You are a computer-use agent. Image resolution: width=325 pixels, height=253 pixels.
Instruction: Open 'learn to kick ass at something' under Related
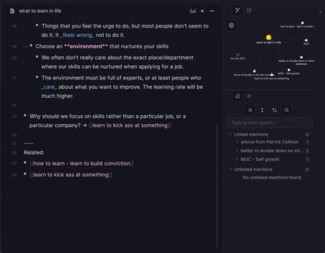(71, 175)
